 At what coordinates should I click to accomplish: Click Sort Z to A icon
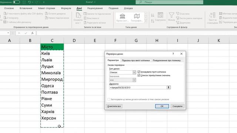(x=153, y=21)
